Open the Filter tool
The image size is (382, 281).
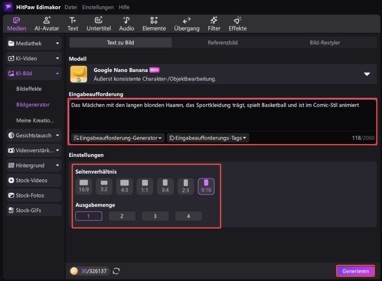214,23
